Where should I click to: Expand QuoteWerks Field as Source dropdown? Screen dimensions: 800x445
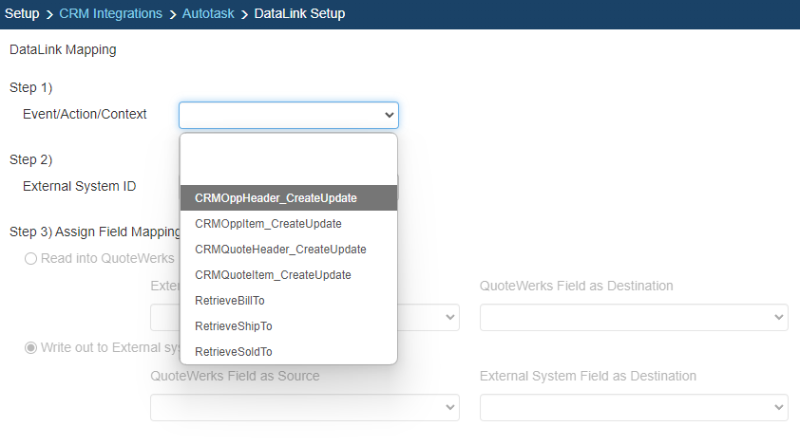point(304,407)
